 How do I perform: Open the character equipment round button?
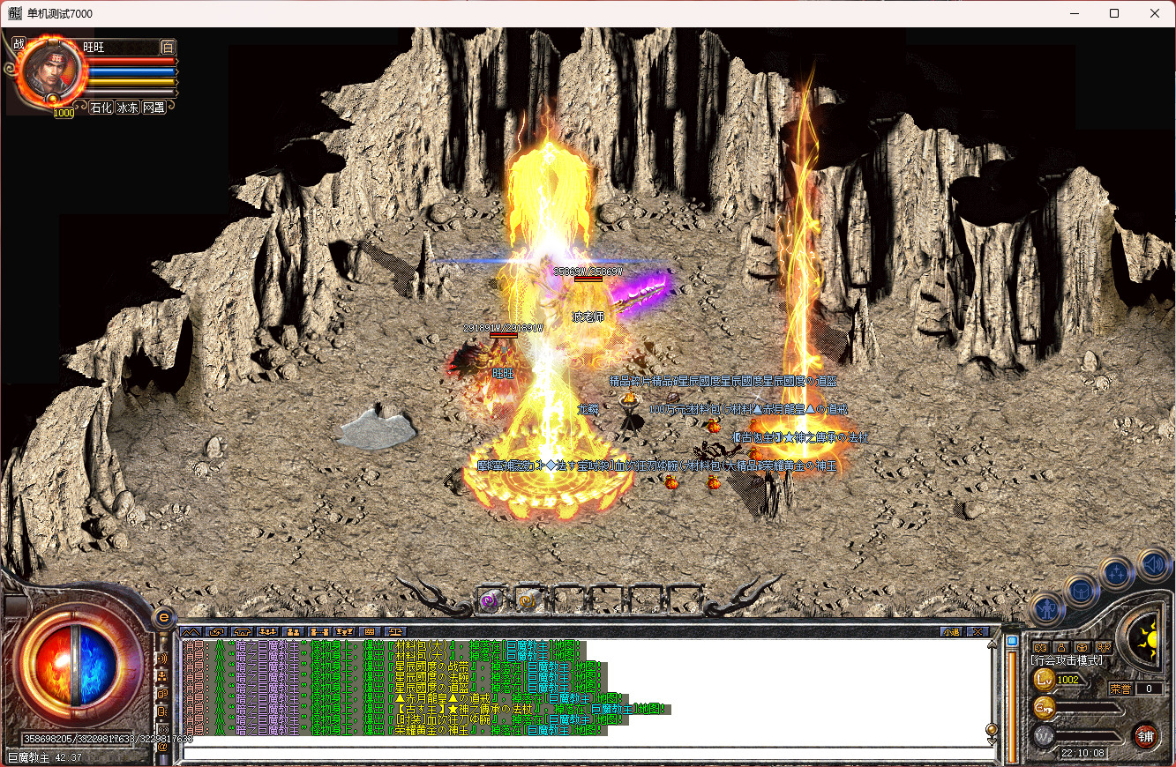point(1047,608)
